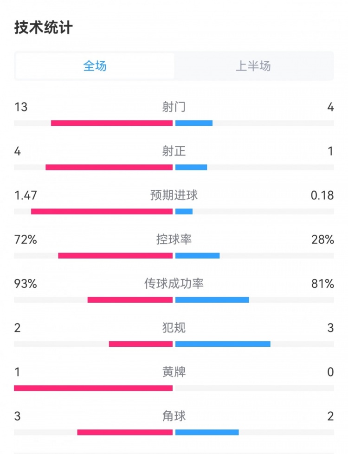Open the 上半场 tab

[253, 66]
